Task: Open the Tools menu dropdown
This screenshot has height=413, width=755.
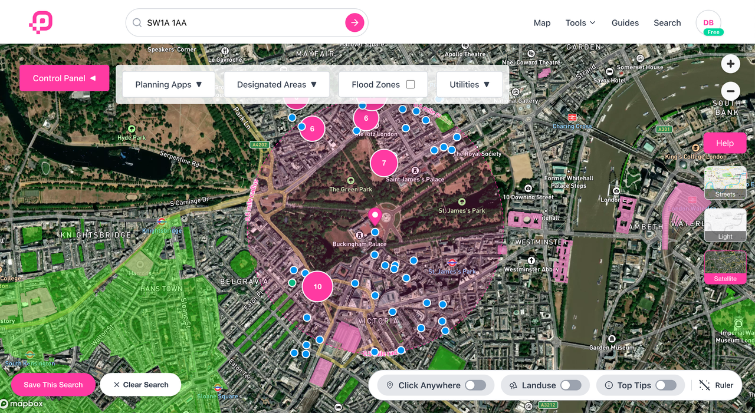Action: point(580,23)
